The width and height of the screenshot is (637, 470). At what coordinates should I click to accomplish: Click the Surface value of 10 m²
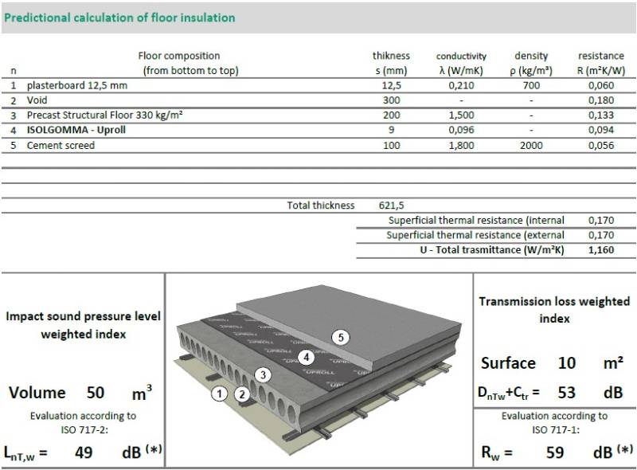point(567,363)
